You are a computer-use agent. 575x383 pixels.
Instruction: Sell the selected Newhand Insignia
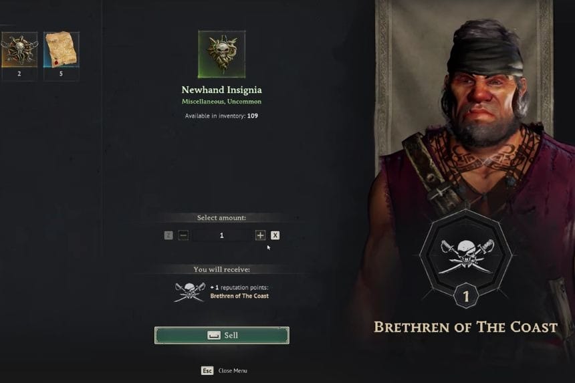point(222,336)
